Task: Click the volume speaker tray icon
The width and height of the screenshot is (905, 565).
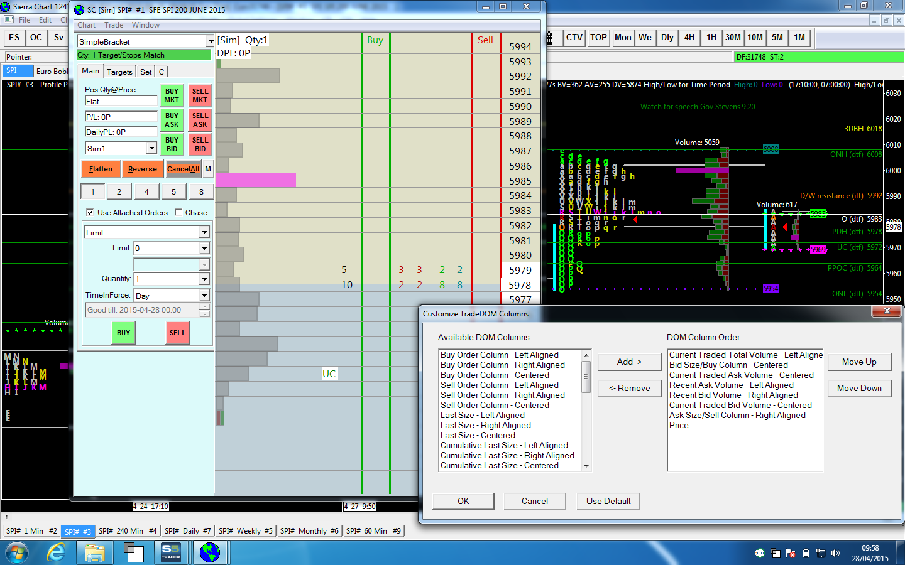Action: click(x=835, y=553)
